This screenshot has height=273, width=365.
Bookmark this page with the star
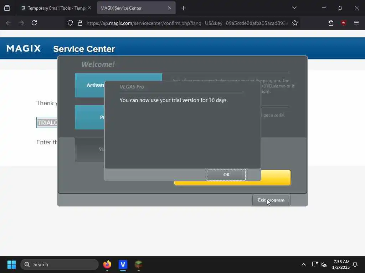tap(295, 23)
